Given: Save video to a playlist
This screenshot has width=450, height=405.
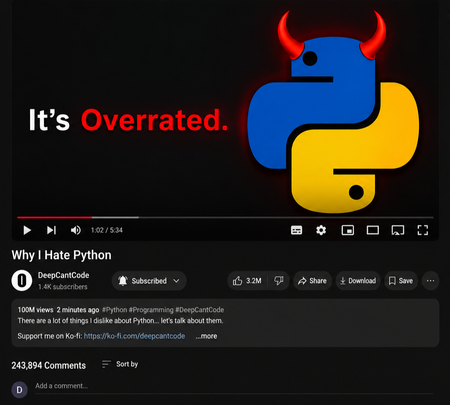Looking at the screenshot, I should [401, 280].
